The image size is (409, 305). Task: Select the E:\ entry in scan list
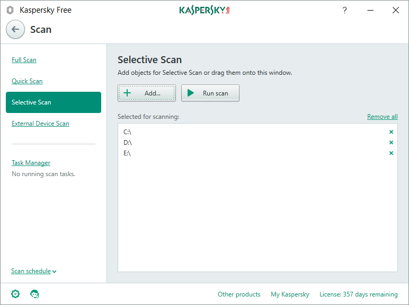(257, 153)
